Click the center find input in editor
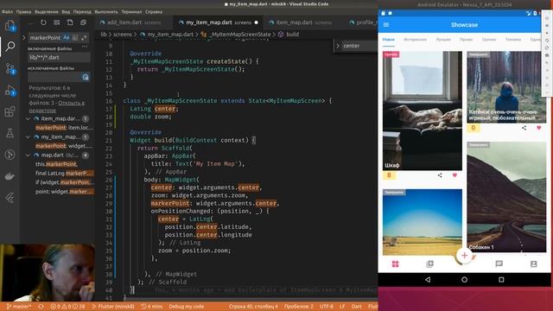The width and height of the screenshot is (553, 311). coord(359,46)
